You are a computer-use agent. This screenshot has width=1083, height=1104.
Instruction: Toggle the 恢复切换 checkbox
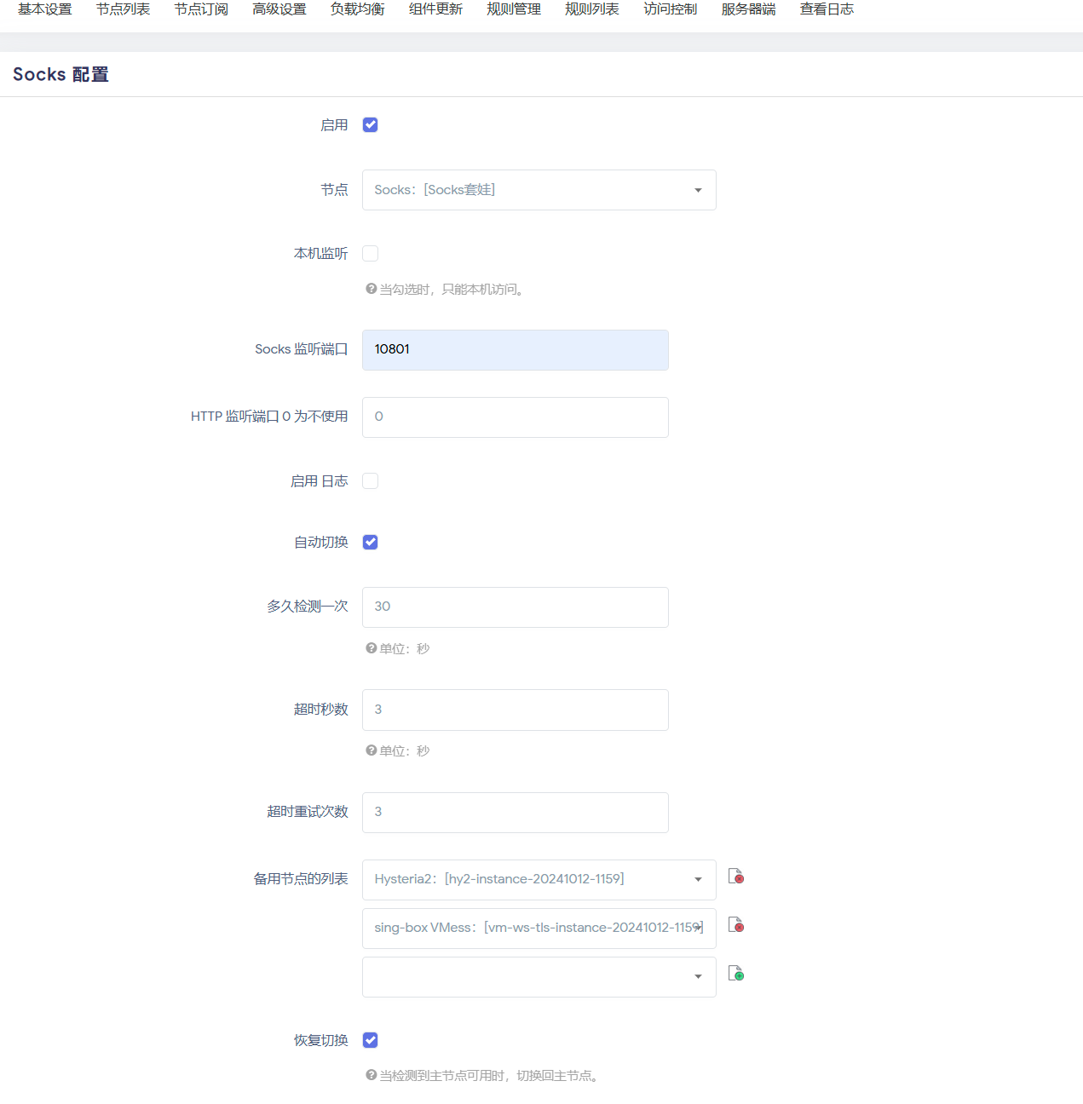(371, 1040)
